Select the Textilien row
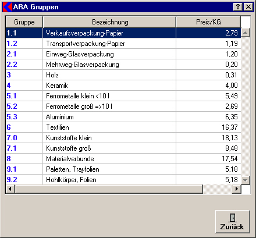Viewport: 256px width, 238px height. 123,127
